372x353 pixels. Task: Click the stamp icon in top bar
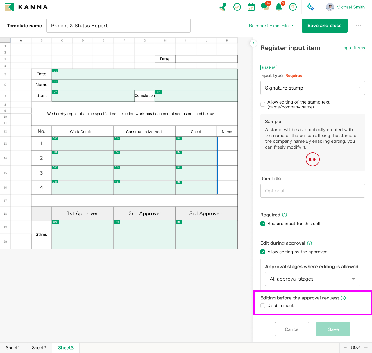[223, 7]
